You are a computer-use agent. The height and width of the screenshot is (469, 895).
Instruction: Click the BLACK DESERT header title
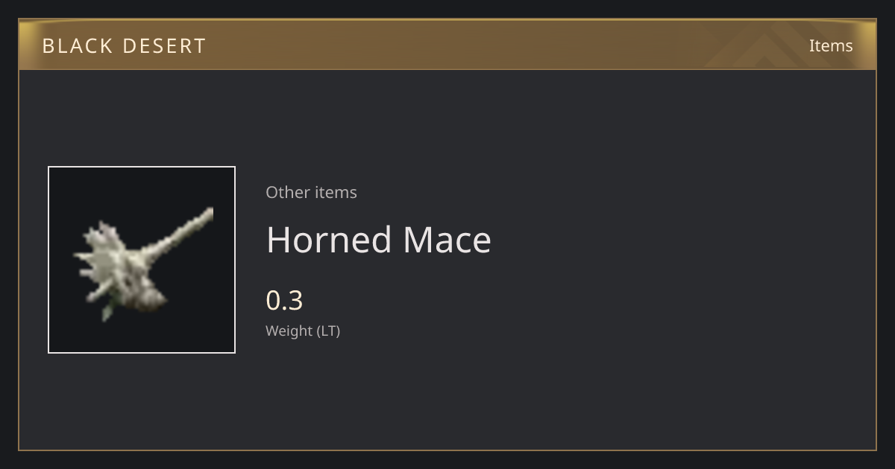point(124,46)
